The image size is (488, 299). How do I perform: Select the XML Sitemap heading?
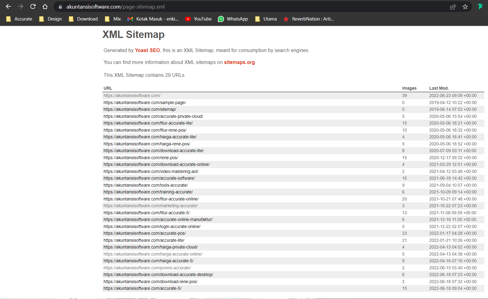[134, 35]
